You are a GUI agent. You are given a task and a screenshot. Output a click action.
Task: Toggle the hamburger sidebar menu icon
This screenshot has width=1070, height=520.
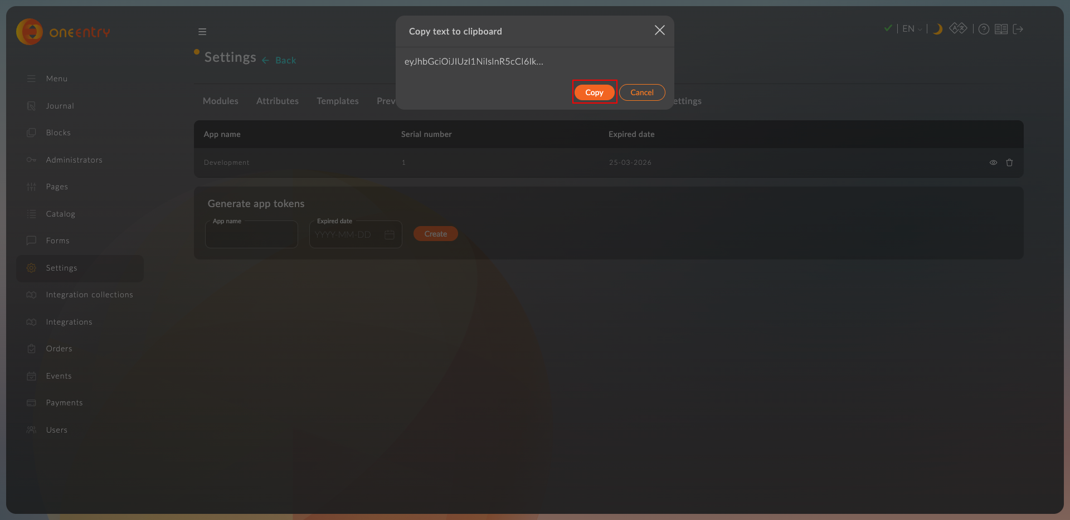click(202, 32)
